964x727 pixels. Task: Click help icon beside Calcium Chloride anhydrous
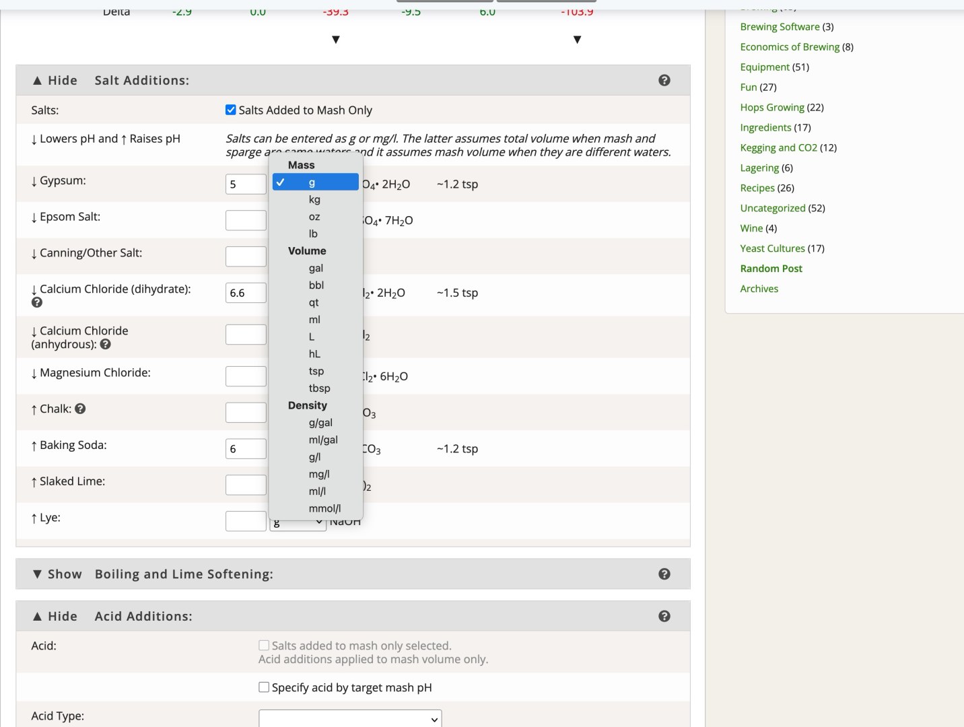click(x=105, y=345)
